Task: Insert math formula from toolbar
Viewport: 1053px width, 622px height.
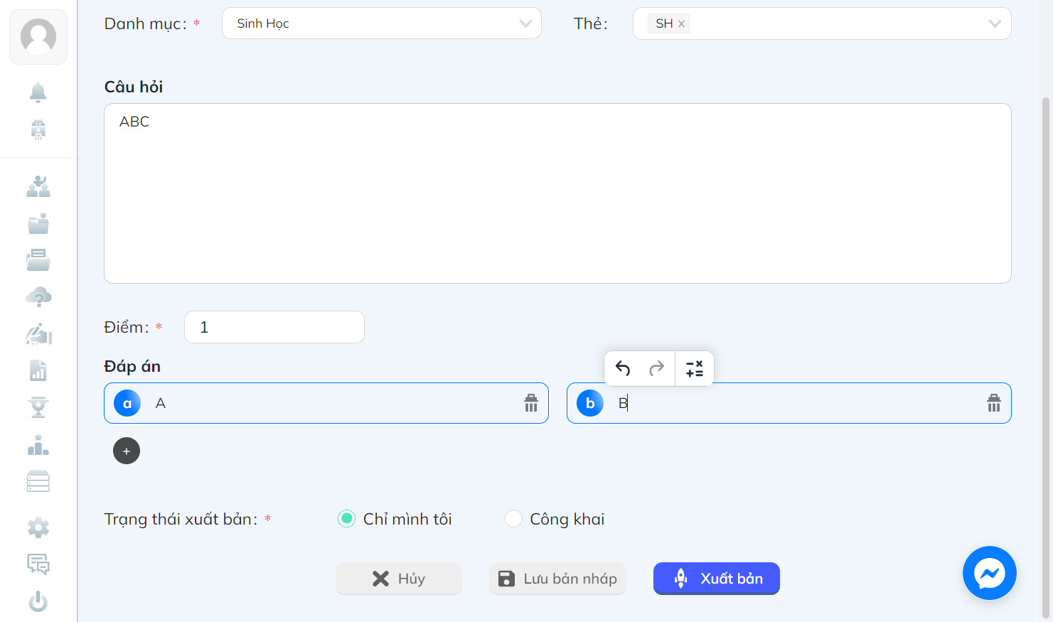Action: point(695,368)
